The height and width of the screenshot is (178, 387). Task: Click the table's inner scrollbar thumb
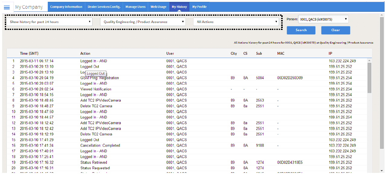369,77
